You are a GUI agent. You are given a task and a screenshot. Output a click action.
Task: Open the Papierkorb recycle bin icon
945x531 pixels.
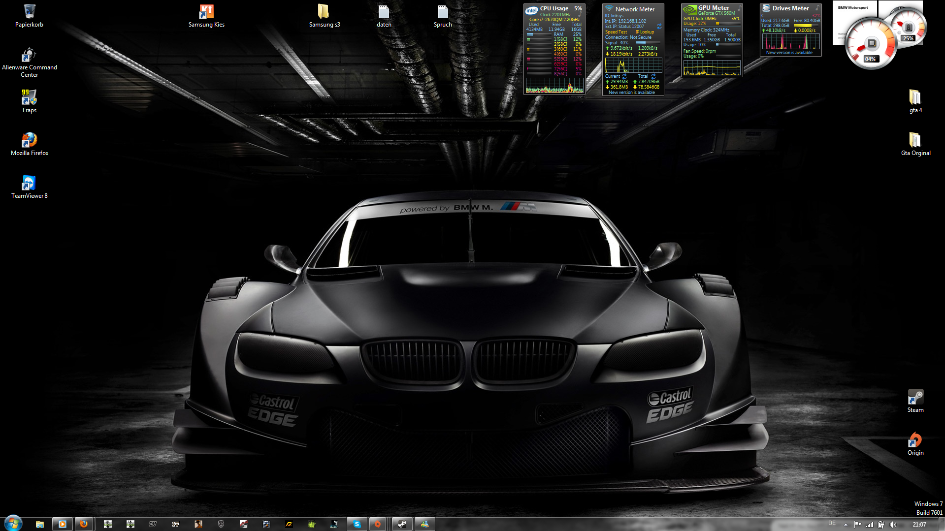pos(29,16)
